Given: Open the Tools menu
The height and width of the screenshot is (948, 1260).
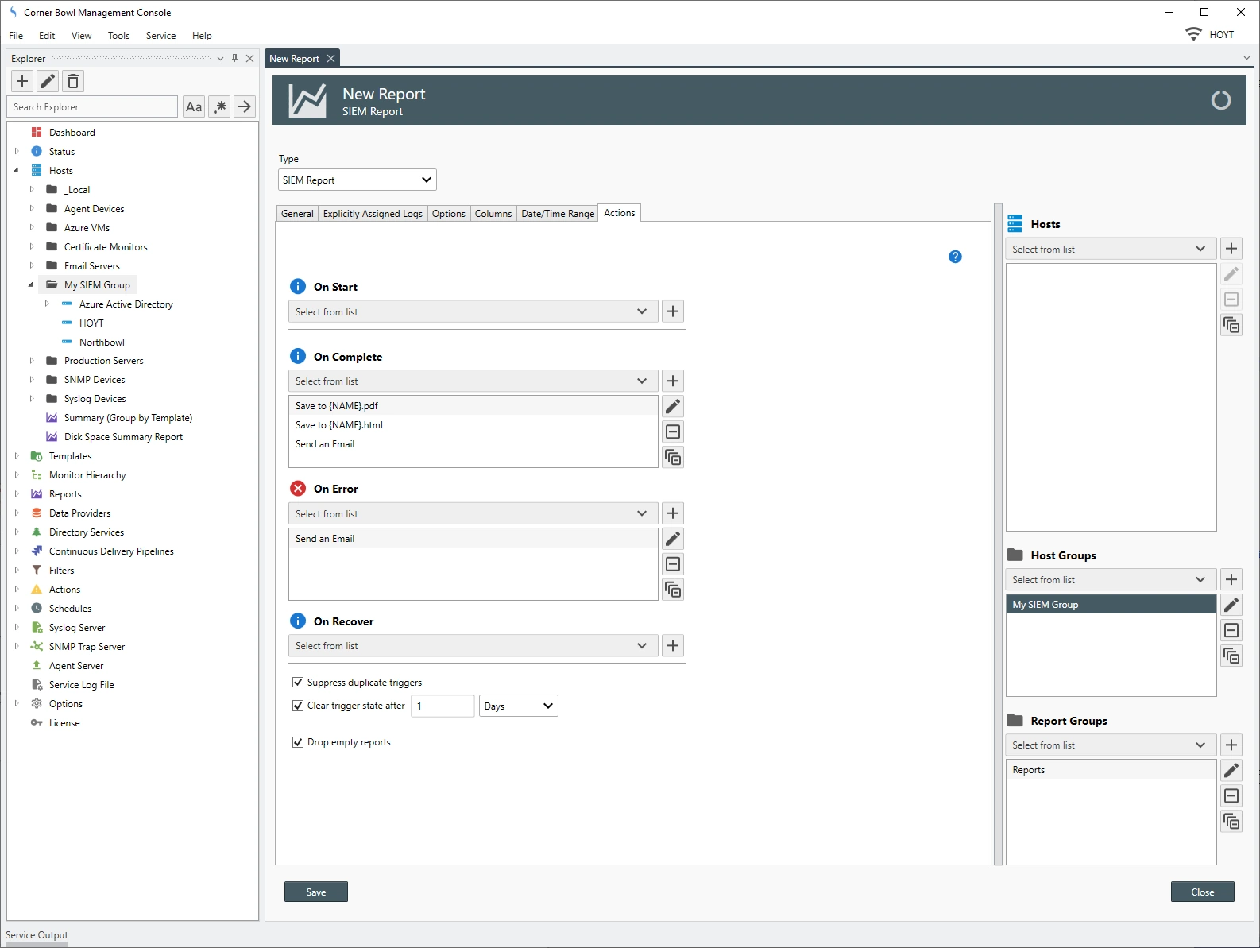Looking at the screenshot, I should click(x=118, y=36).
